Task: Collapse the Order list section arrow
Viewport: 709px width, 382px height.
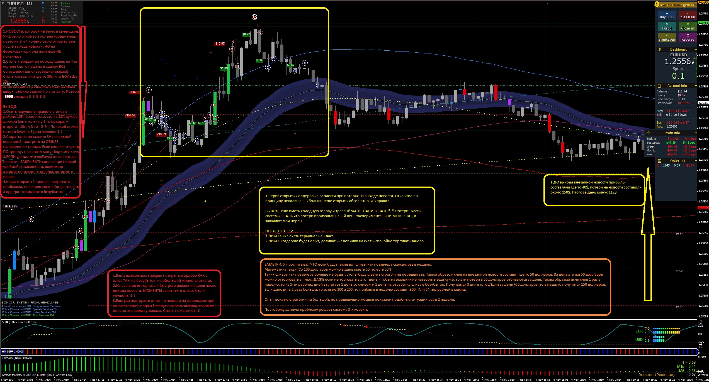Action: pyautogui.click(x=696, y=161)
